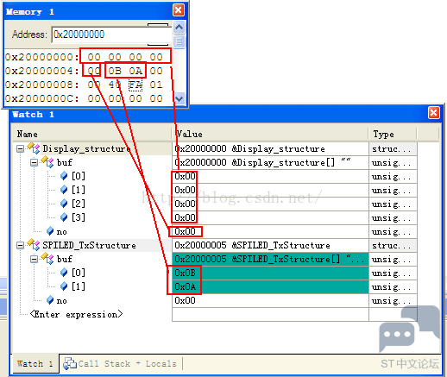Close the Memory 1 window
447x377 pixels.
coord(179,10)
